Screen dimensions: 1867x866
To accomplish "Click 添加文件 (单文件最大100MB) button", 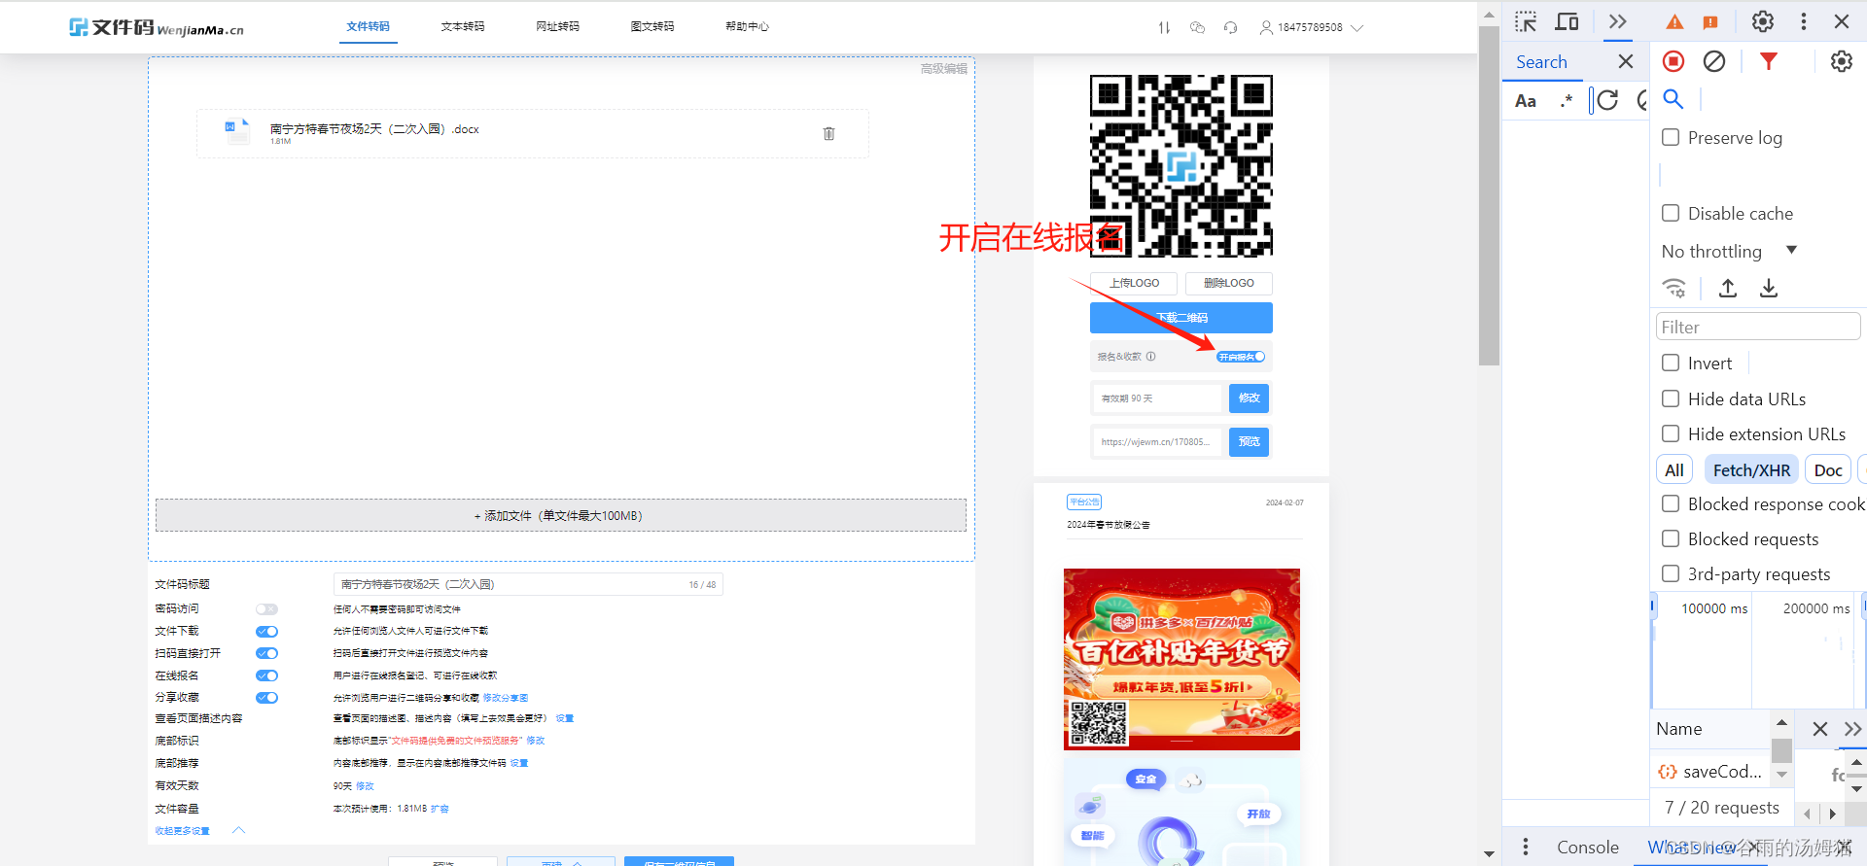I will click(561, 515).
